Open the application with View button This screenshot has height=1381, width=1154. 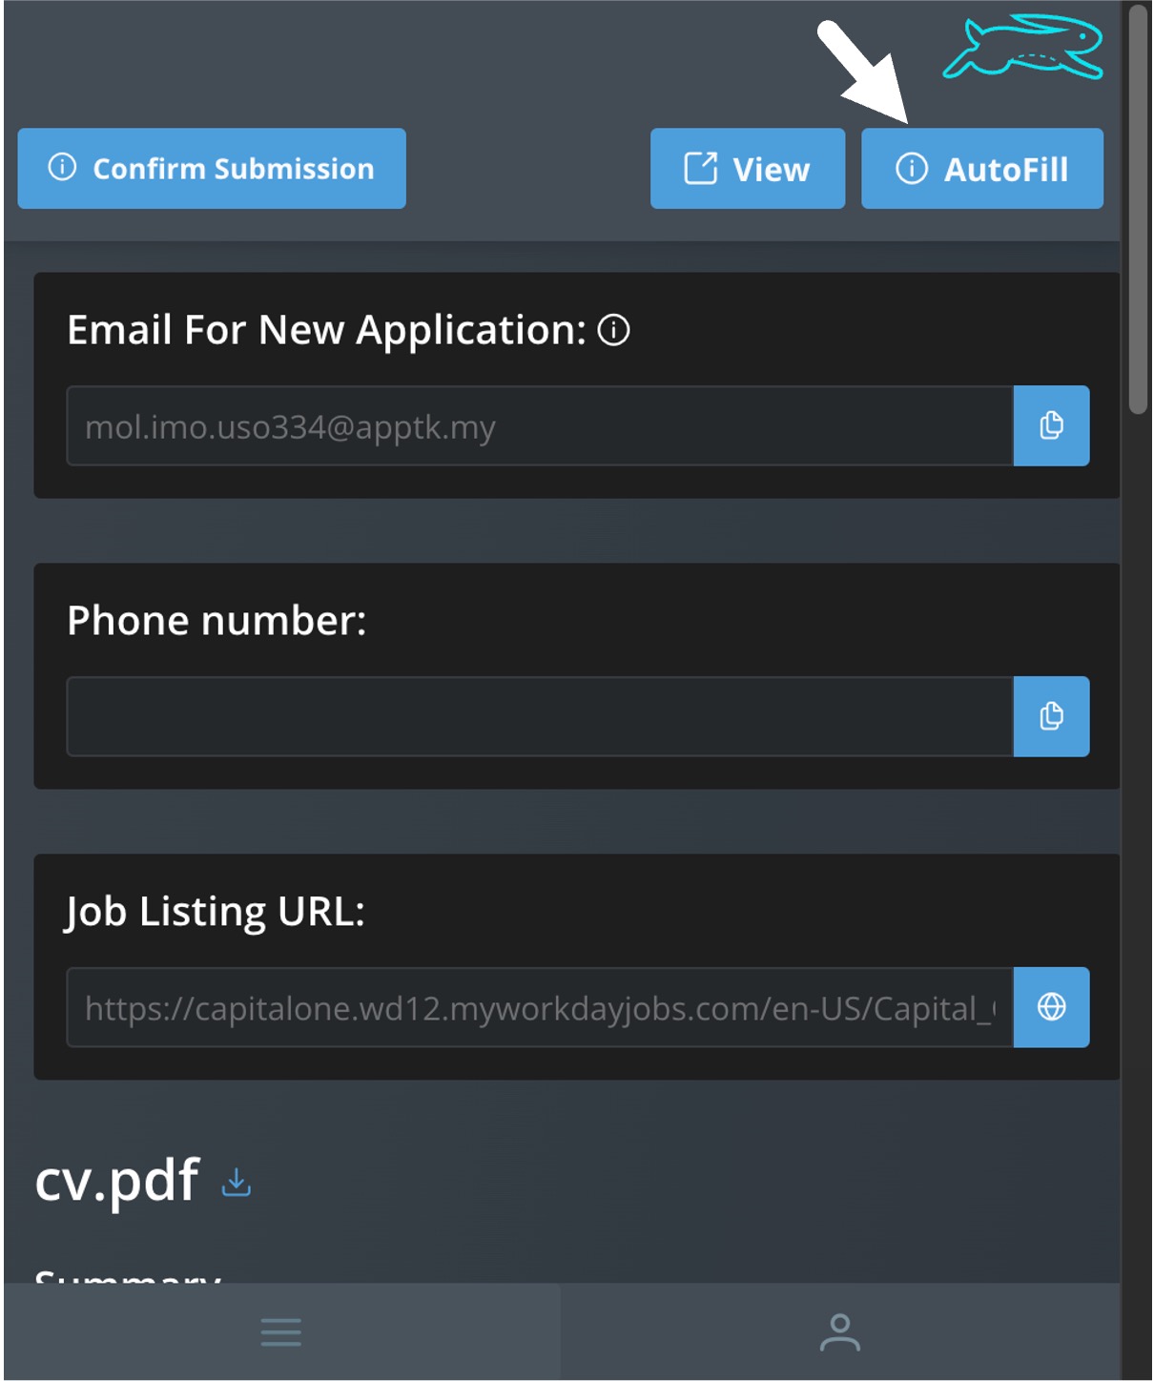click(x=748, y=169)
